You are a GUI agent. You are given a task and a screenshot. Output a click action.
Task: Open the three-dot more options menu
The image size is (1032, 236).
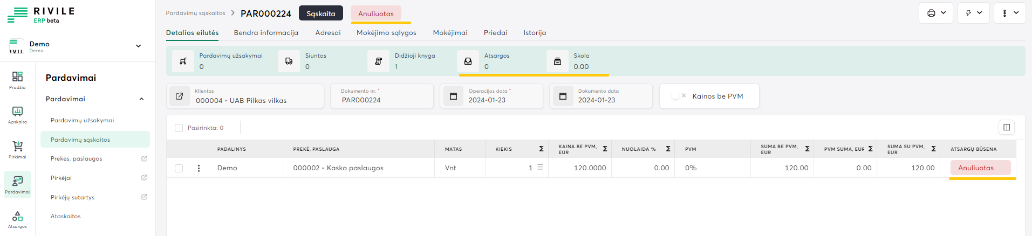[x=1004, y=13]
